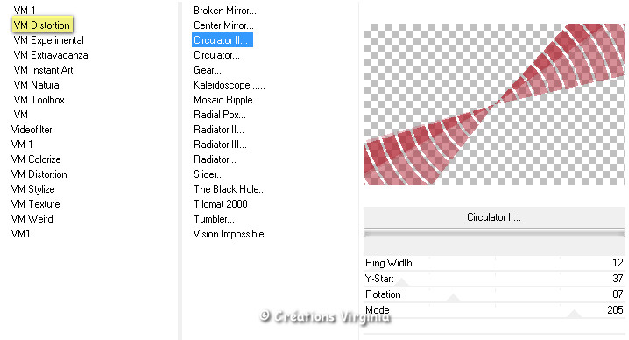Choose the VM Weird category
This screenshot has height=340, width=629.
(x=32, y=219)
